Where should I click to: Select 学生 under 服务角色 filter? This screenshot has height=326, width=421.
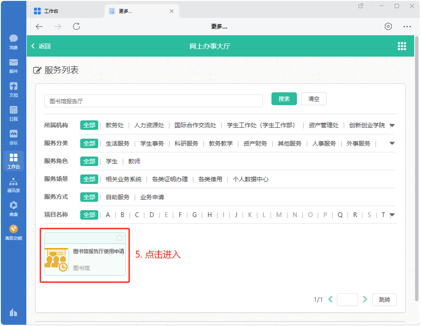pos(112,161)
